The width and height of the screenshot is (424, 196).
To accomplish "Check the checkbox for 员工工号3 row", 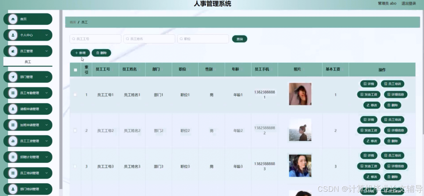I will coord(75,166).
